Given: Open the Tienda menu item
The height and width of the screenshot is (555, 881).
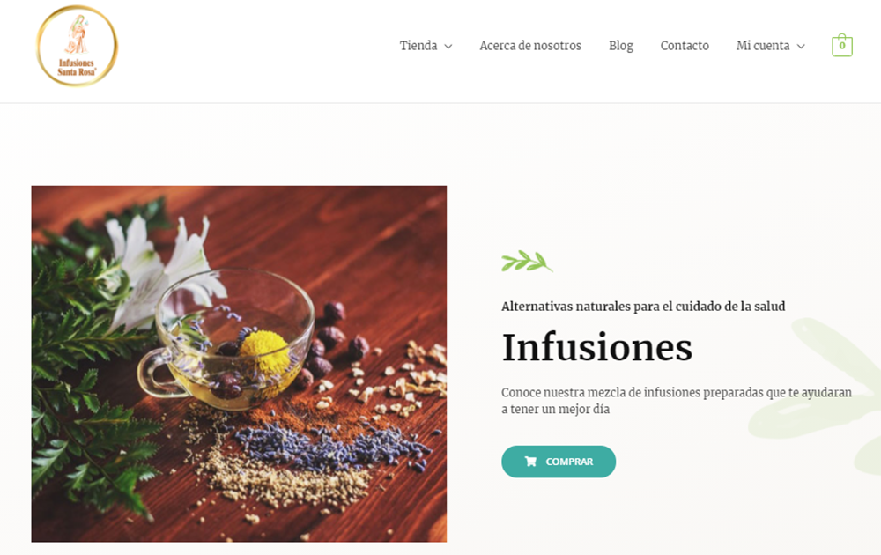Looking at the screenshot, I should click(x=418, y=46).
